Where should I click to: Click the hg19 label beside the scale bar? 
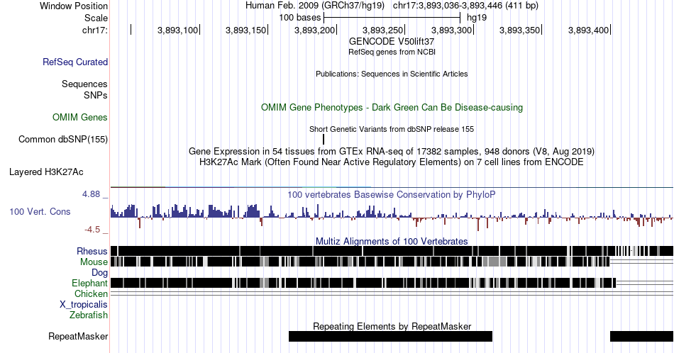pos(477,18)
